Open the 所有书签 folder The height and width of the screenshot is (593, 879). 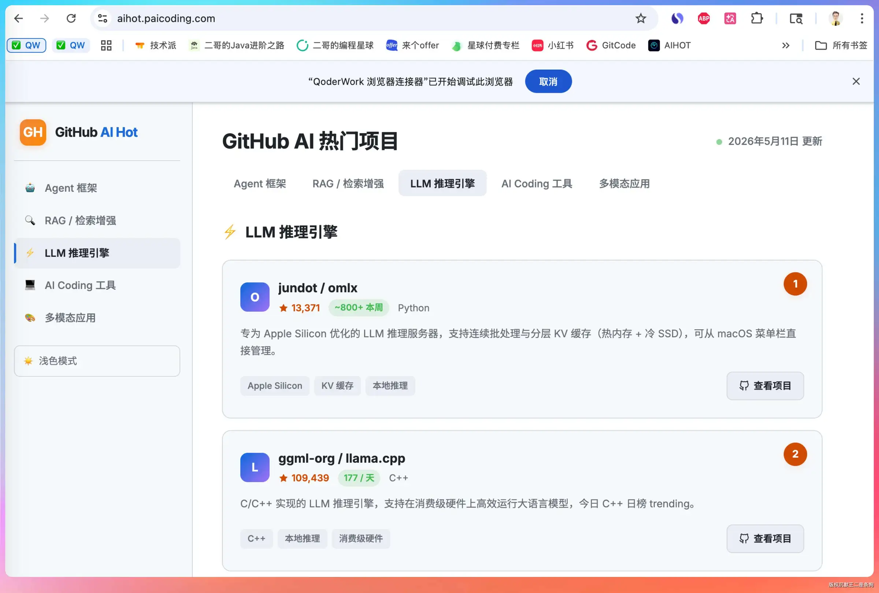click(841, 45)
